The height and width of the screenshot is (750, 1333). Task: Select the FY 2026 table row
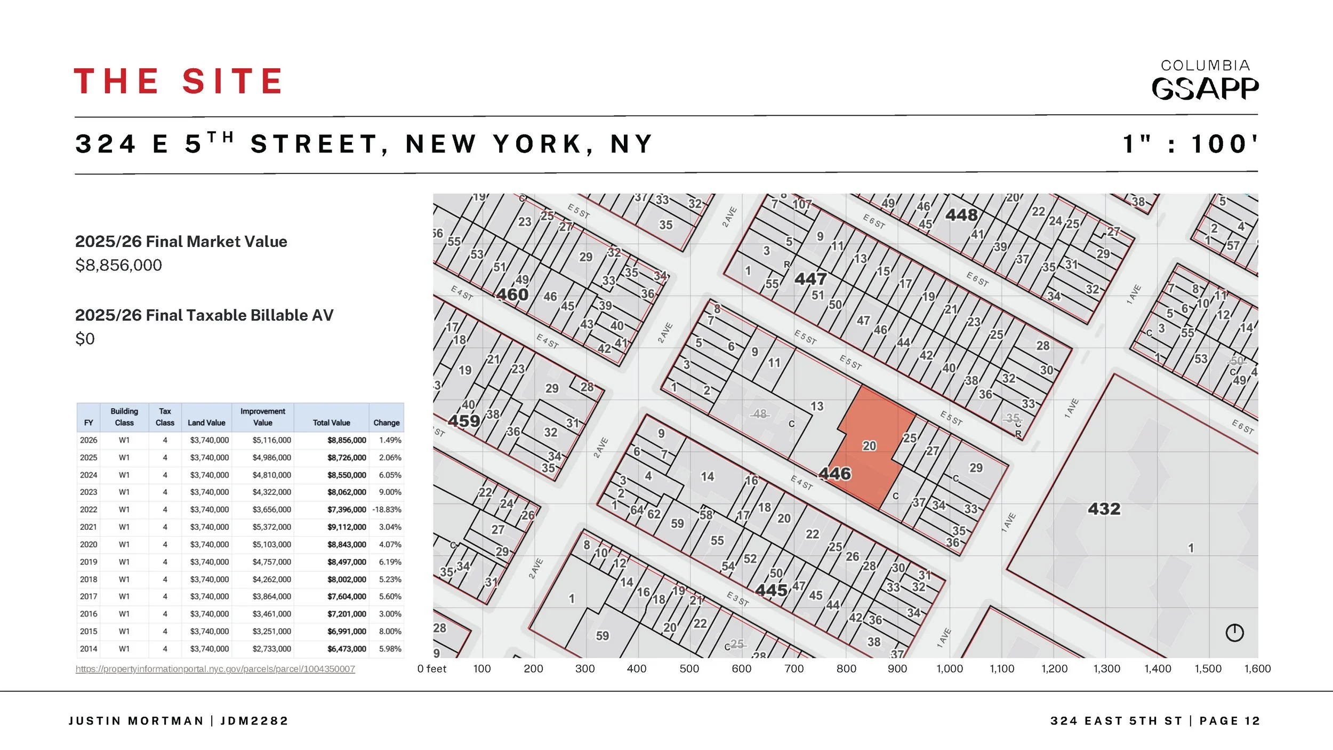point(240,440)
